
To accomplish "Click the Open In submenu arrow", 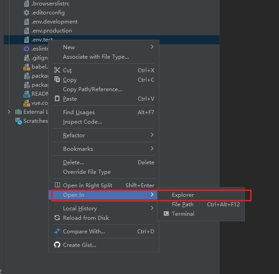I will pyautogui.click(x=152, y=195).
